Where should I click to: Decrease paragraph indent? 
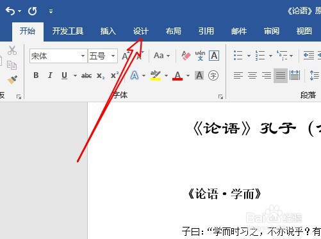click(309, 56)
